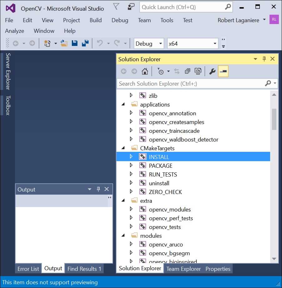Toggle the Preview Selected Items button
The width and height of the screenshot is (282, 288).
[223, 71]
